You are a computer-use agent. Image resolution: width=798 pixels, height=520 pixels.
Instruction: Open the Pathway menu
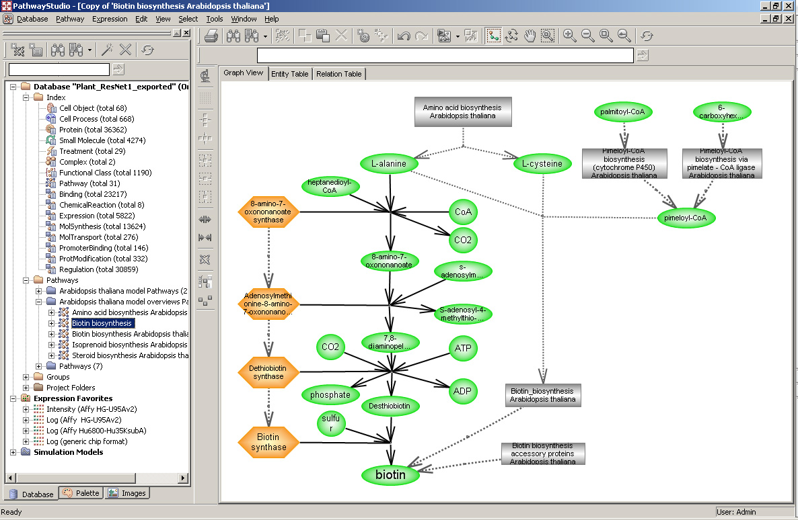(x=70, y=19)
